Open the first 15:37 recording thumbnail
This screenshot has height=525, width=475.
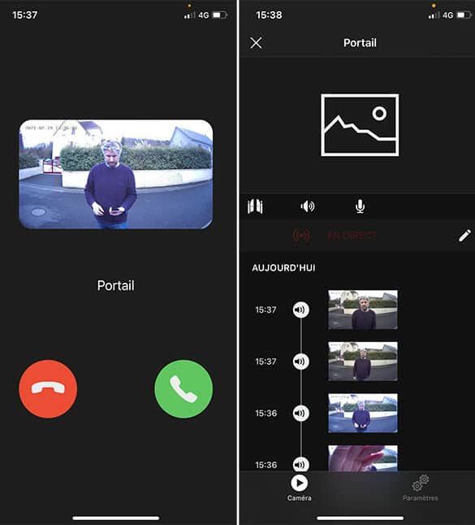click(x=363, y=310)
